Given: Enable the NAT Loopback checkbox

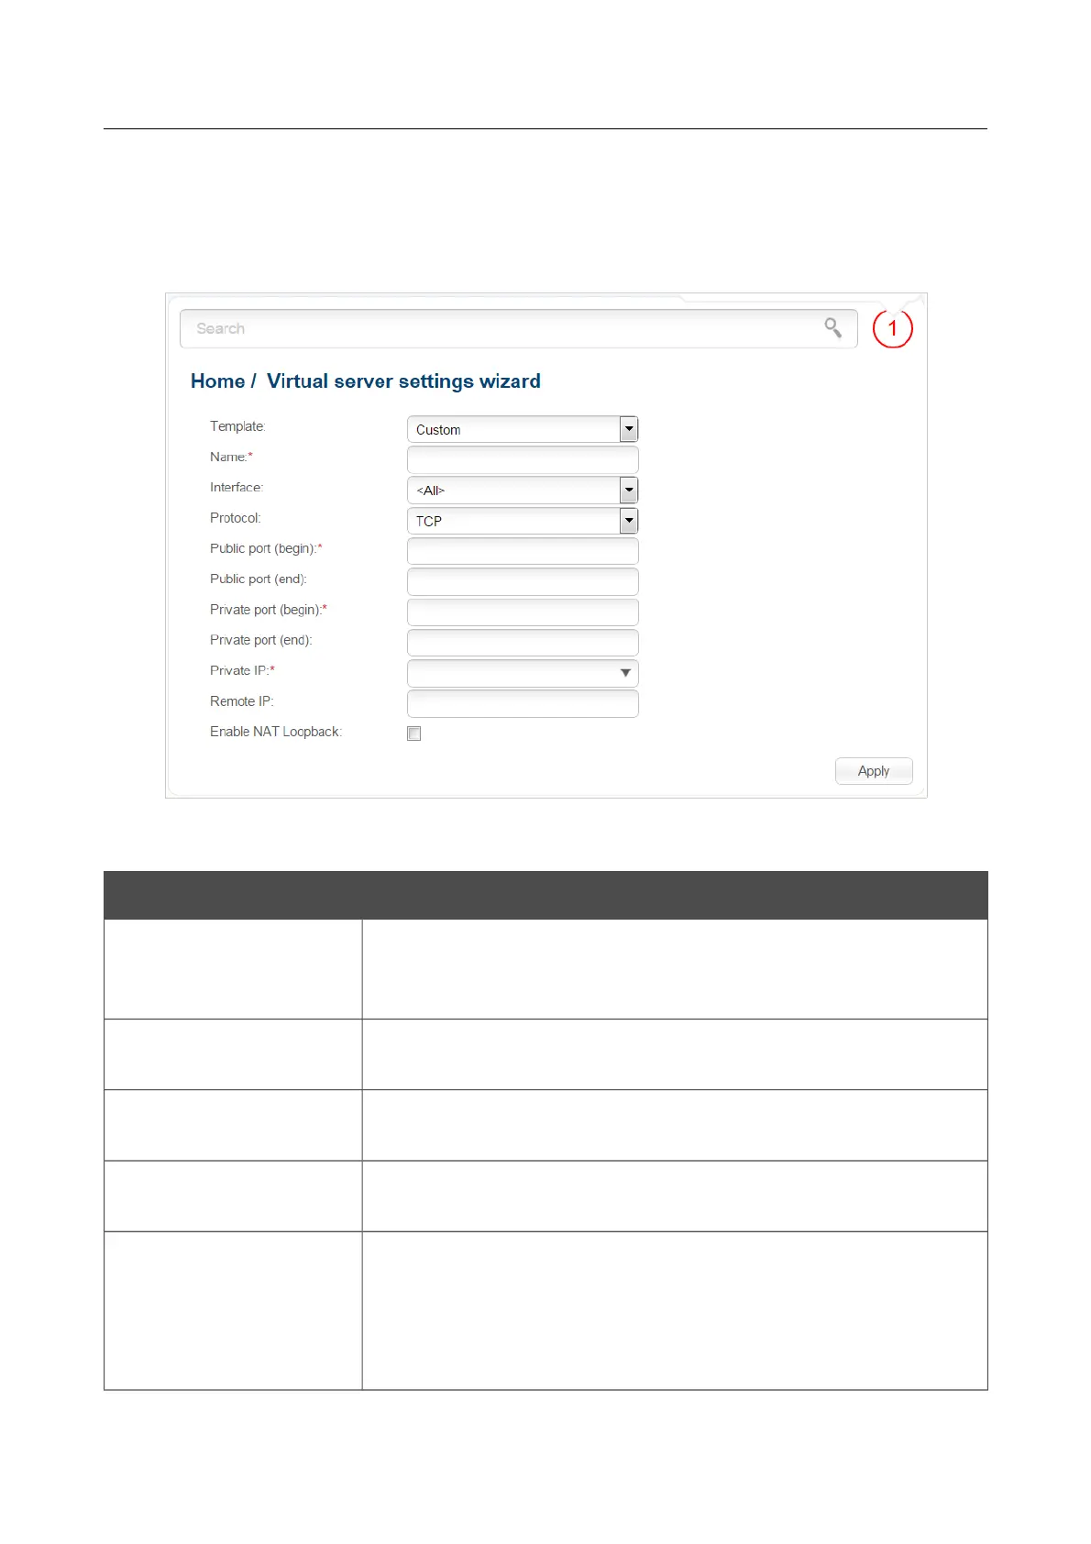Looking at the screenshot, I should coord(414,733).
